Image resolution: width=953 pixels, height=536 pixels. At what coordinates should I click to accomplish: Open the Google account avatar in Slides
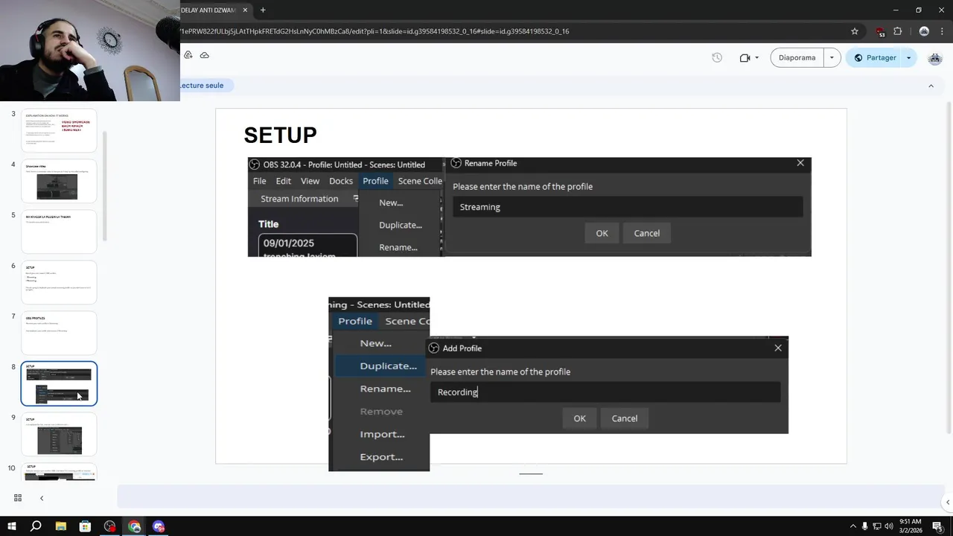[935, 57]
